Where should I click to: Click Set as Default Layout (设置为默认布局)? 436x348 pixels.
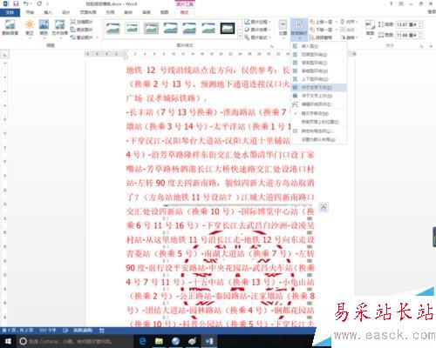[x=319, y=139]
